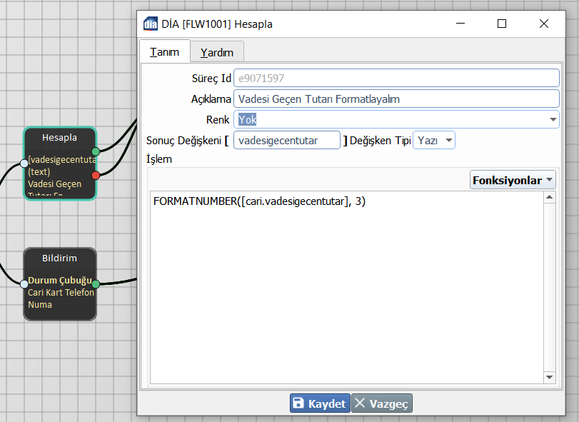Save with the Kaydet button

point(320,403)
